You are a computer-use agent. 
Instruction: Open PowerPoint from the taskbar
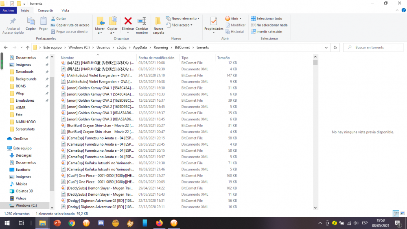[x=57, y=223]
